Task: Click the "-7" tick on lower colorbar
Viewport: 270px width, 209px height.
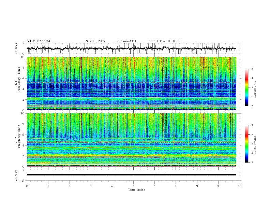Action: tap(251, 163)
